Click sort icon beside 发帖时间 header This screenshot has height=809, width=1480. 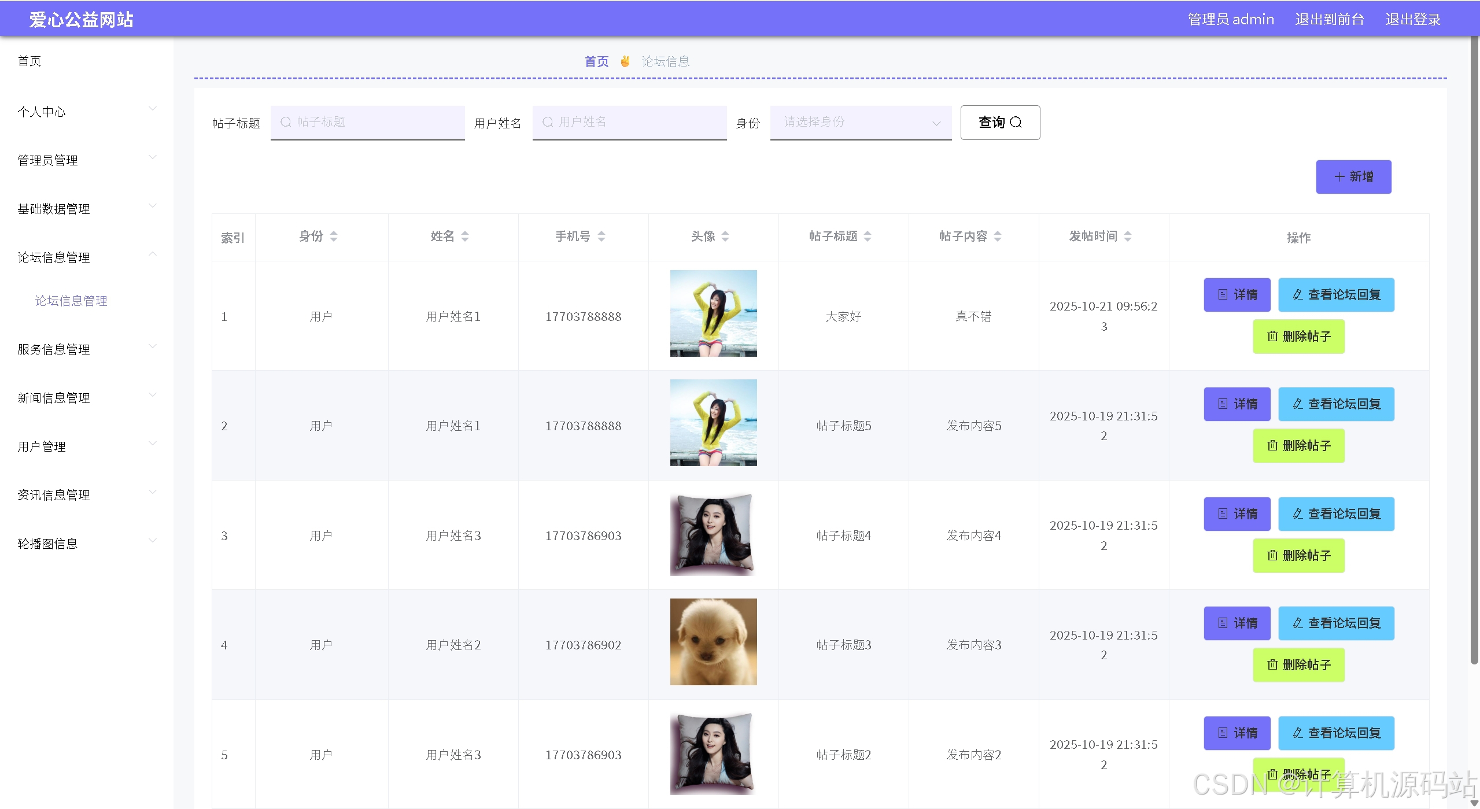click(1128, 237)
